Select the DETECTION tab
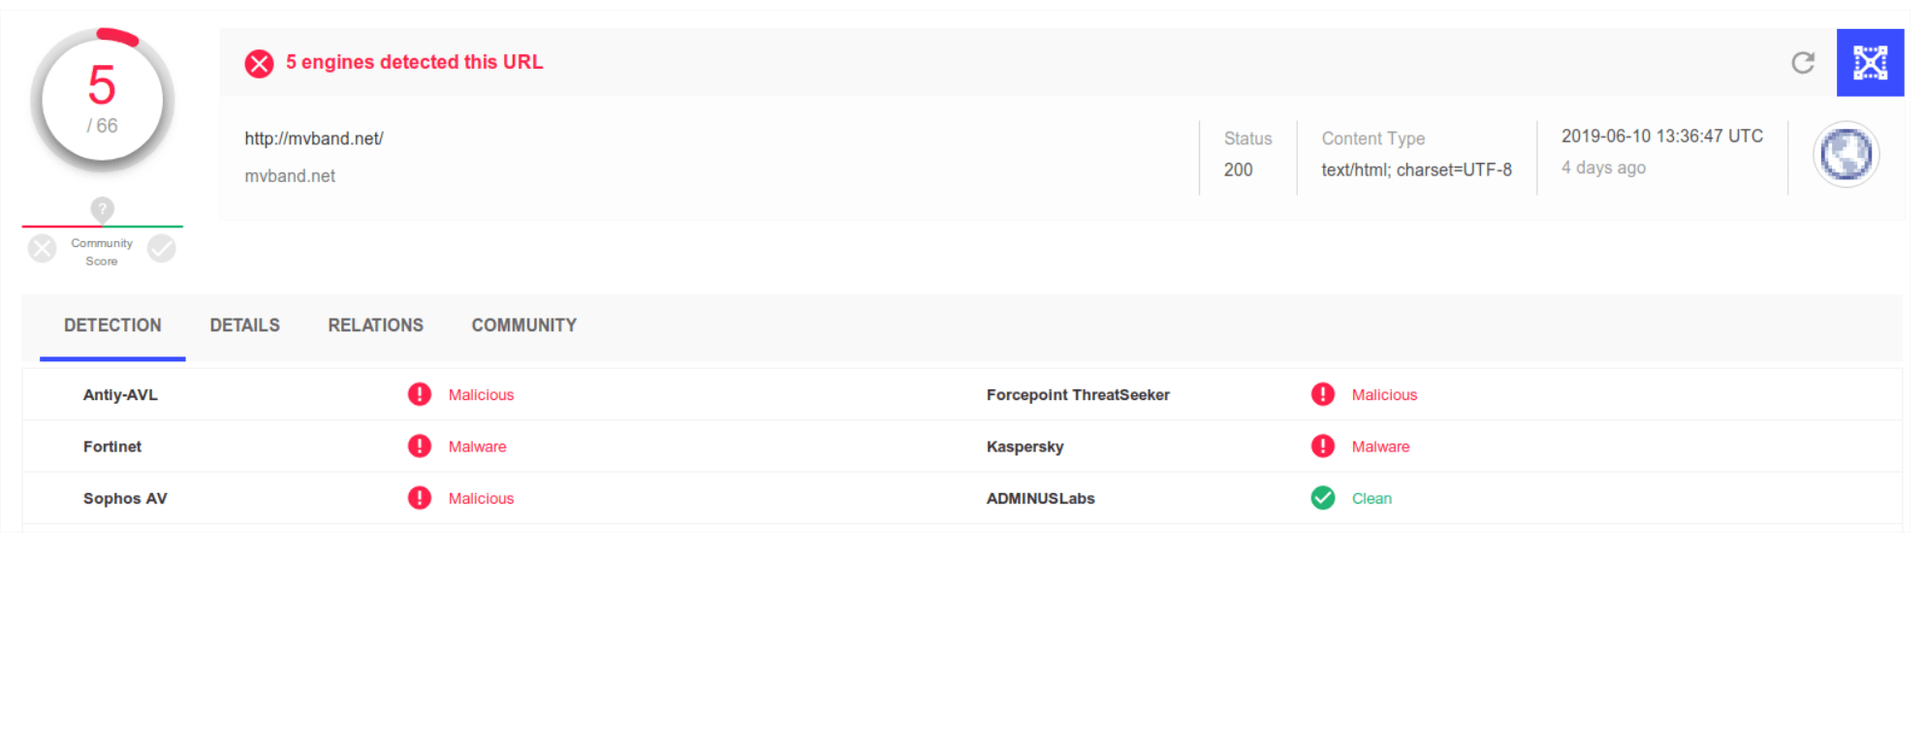1925x739 pixels. click(112, 326)
